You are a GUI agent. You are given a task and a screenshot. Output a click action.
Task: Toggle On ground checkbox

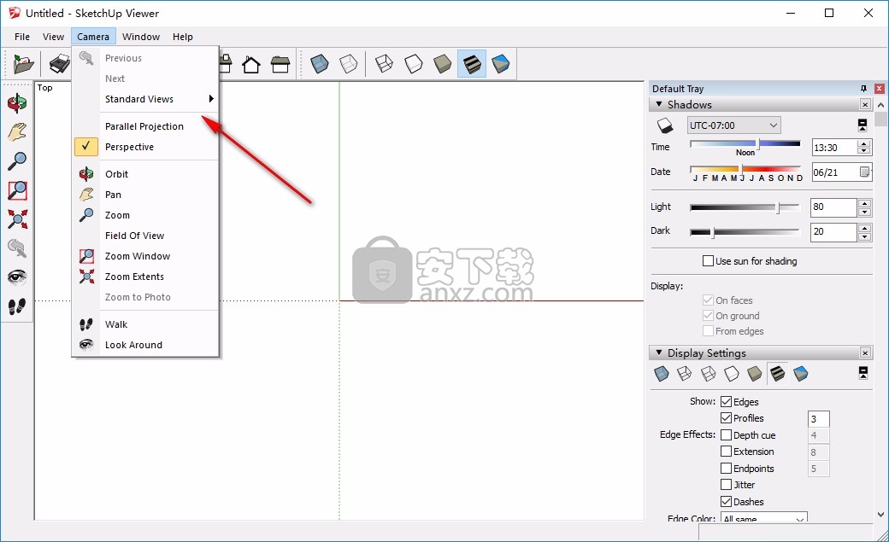pyautogui.click(x=708, y=316)
